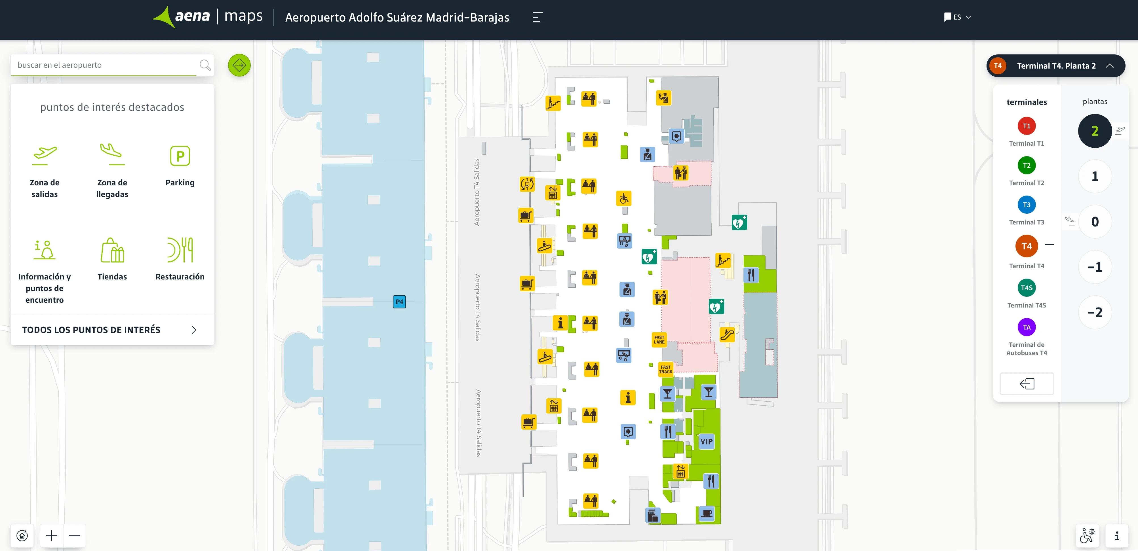Switch to floor -1

coord(1094,267)
